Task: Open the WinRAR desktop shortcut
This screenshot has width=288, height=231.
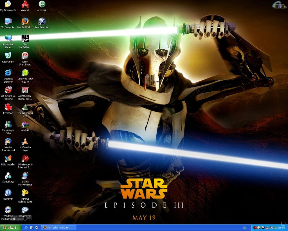Action: 25,126
